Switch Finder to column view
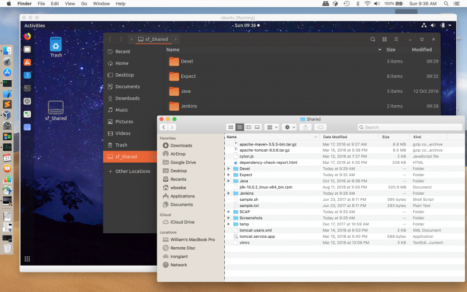467x292 pixels. click(248, 128)
